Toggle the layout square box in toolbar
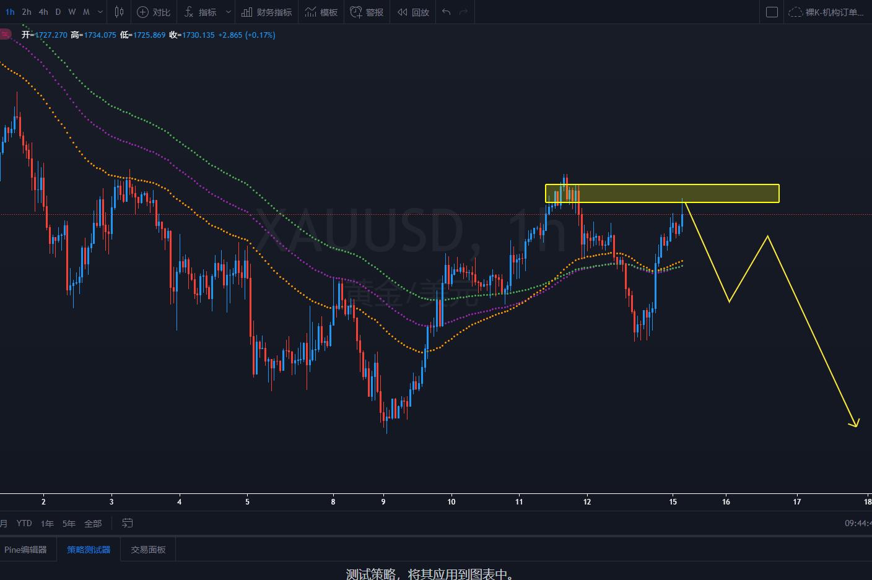 tap(772, 12)
